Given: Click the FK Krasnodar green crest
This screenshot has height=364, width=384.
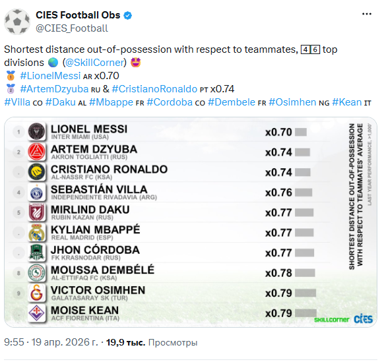Looking at the screenshot, I should [x=36, y=253].
